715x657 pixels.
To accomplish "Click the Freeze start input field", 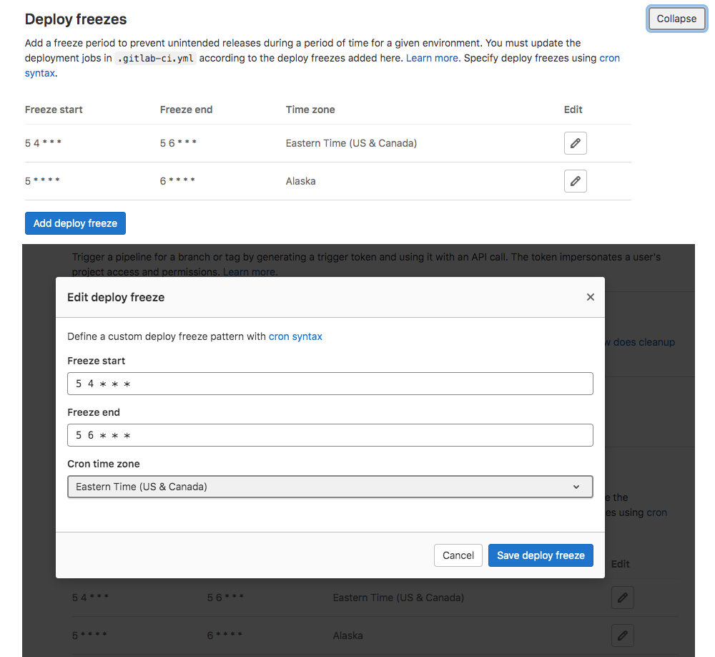I will (x=330, y=384).
